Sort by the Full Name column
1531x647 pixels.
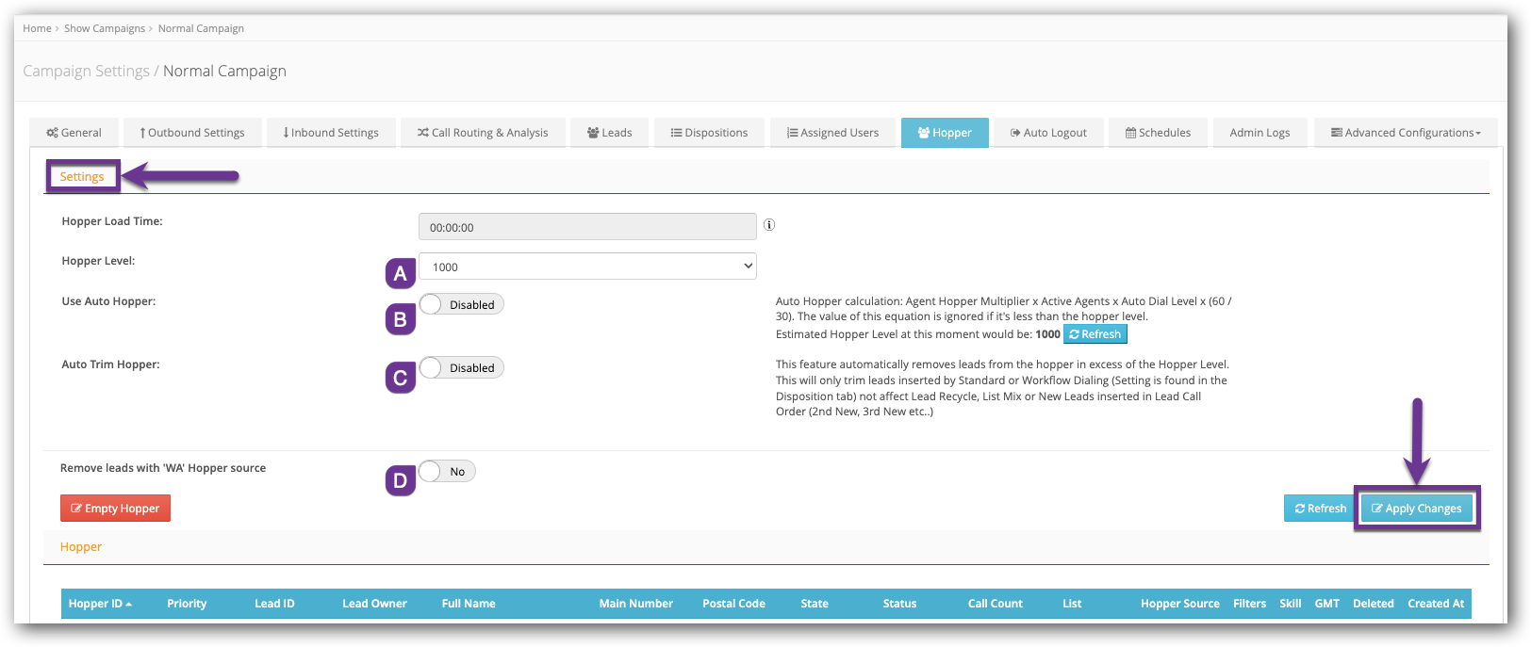coord(469,604)
